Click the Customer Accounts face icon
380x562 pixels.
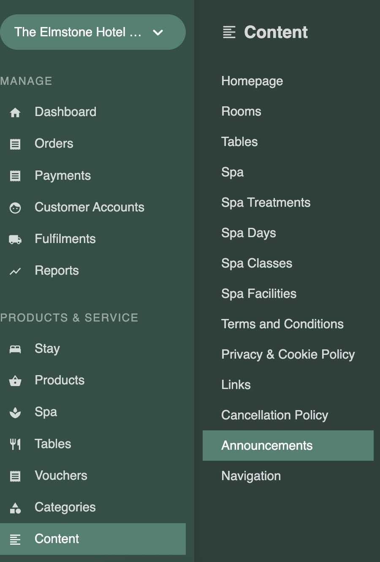click(15, 208)
